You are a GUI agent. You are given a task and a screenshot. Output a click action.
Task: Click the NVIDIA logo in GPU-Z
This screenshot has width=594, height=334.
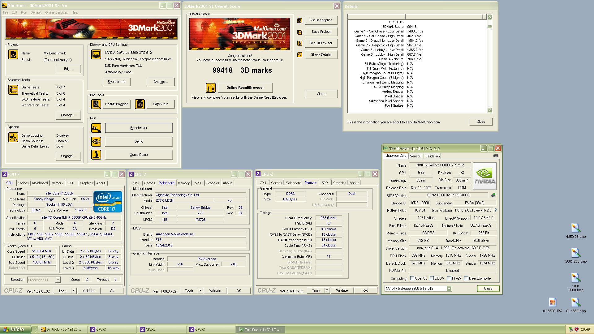485,176
